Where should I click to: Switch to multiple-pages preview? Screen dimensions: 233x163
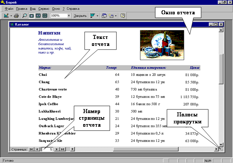(x=45, y=16)
